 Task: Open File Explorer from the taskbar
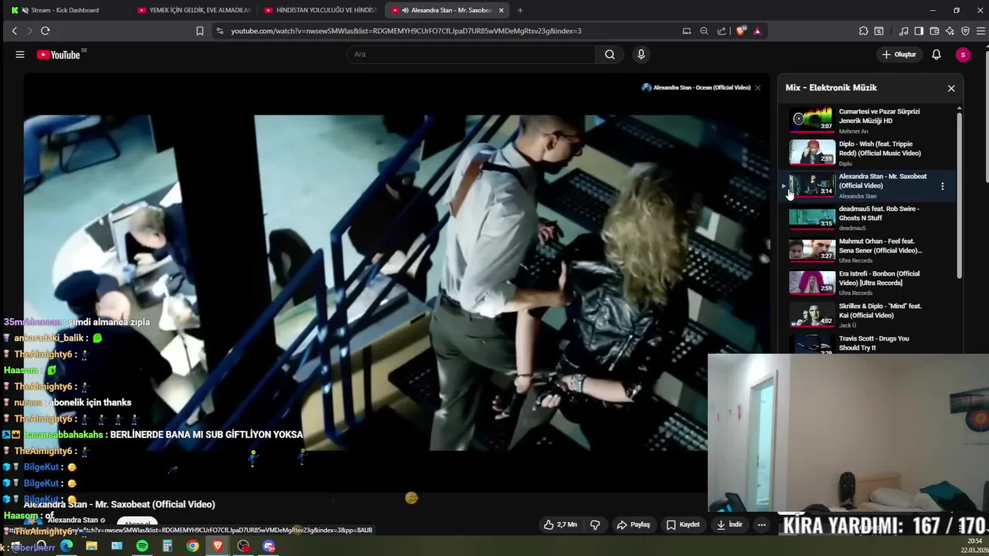click(91, 546)
